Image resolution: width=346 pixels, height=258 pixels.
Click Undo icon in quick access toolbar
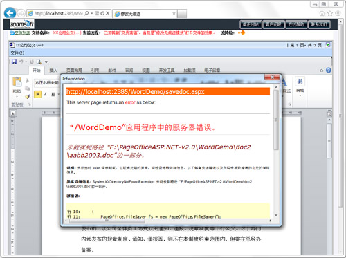click(21, 62)
